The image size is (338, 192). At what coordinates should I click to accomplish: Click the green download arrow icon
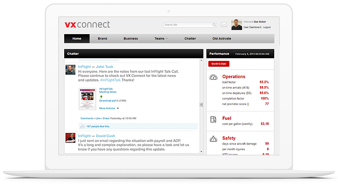click(x=101, y=97)
